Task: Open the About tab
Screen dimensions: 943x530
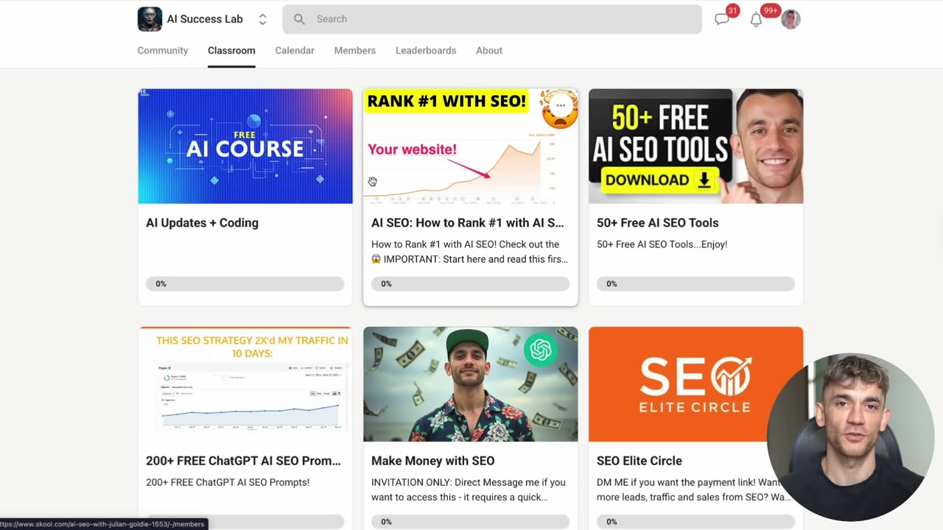Action: tap(489, 51)
